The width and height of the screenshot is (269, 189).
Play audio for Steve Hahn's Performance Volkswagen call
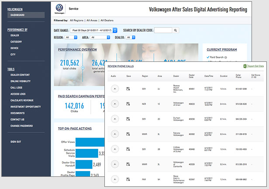click(x=115, y=179)
